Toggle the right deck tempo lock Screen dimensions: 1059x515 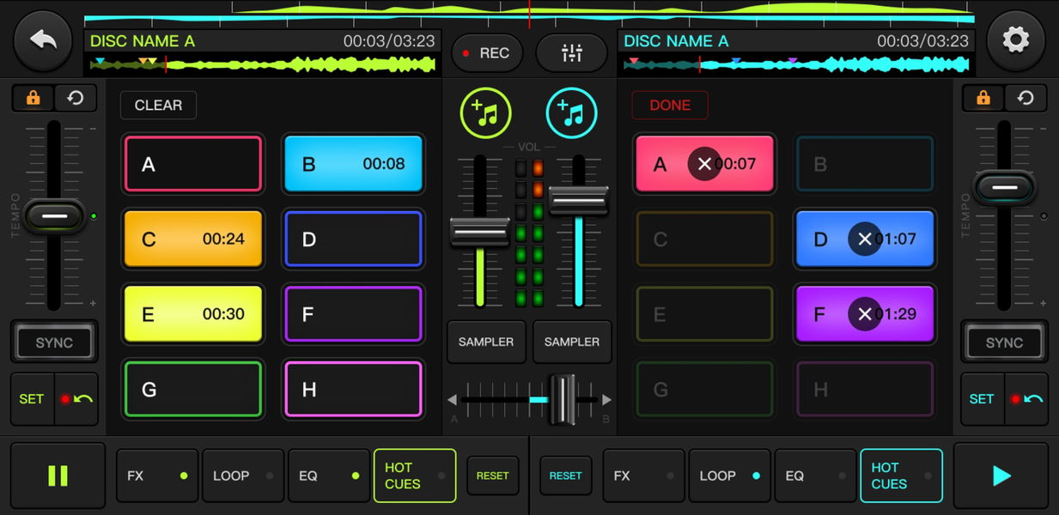[x=983, y=98]
